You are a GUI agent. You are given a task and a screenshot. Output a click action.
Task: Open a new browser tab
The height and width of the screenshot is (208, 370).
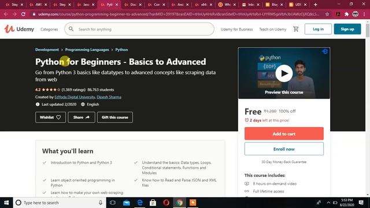pyautogui.click(x=316, y=5)
